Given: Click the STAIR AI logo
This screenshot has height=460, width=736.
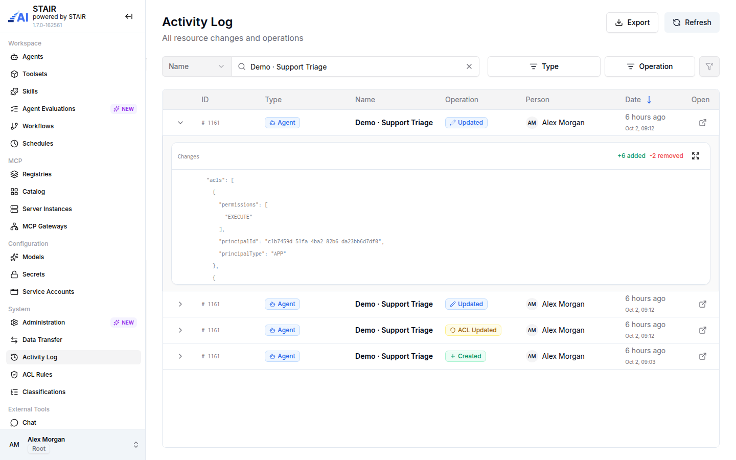Looking at the screenshot, I should pyautogui.click(x=18, y=17).
